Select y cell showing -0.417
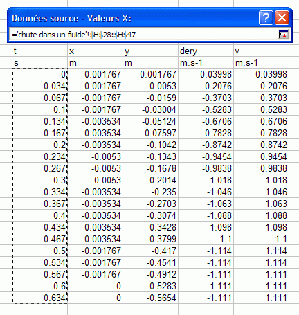 tap(150, 251)
